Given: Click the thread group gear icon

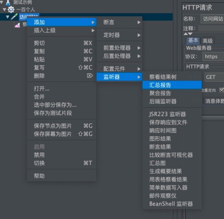Looking at the screenshot, I should coord(11,9).
